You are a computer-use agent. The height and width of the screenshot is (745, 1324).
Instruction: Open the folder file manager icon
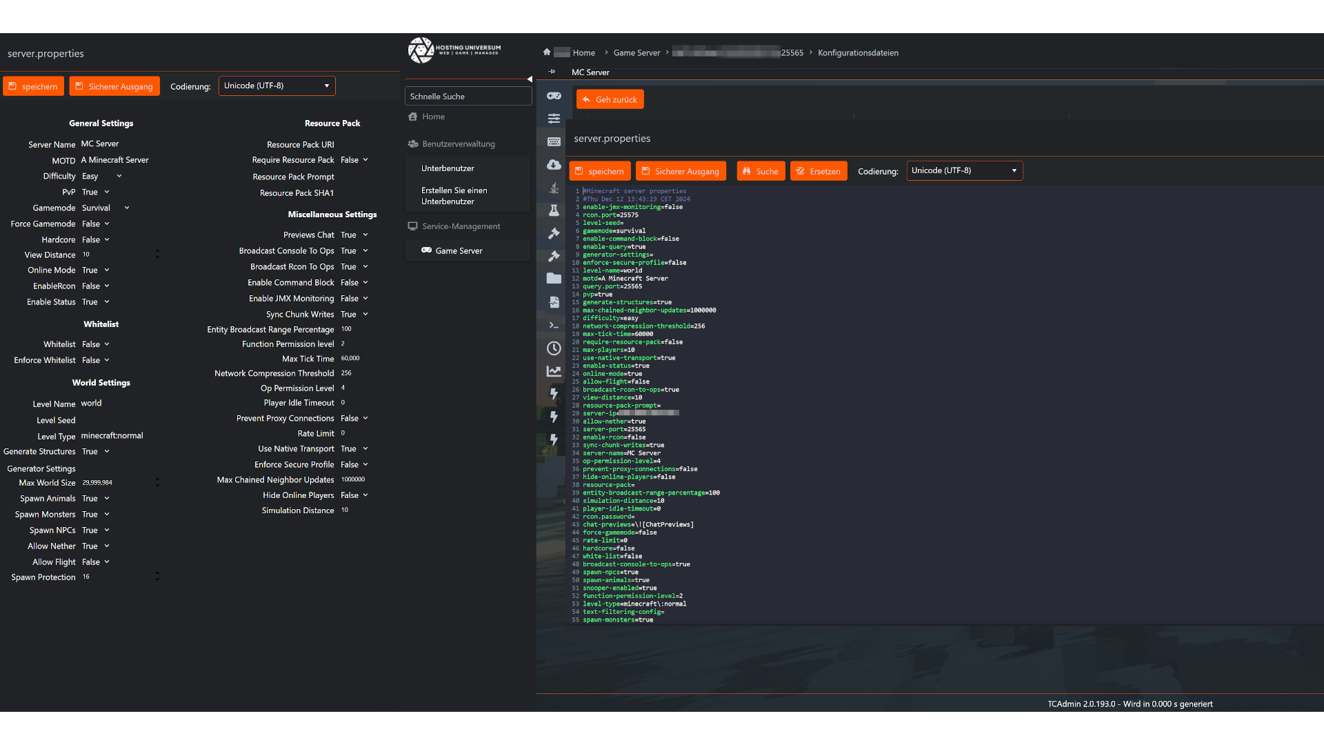click(x=554, y=279)
